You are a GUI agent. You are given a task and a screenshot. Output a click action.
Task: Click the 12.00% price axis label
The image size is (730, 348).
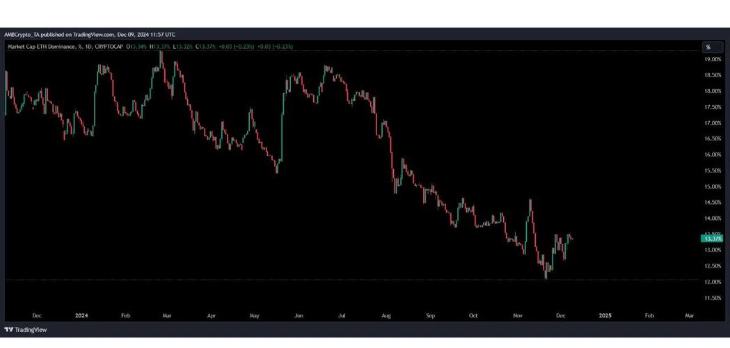click(x=713, y=282)
